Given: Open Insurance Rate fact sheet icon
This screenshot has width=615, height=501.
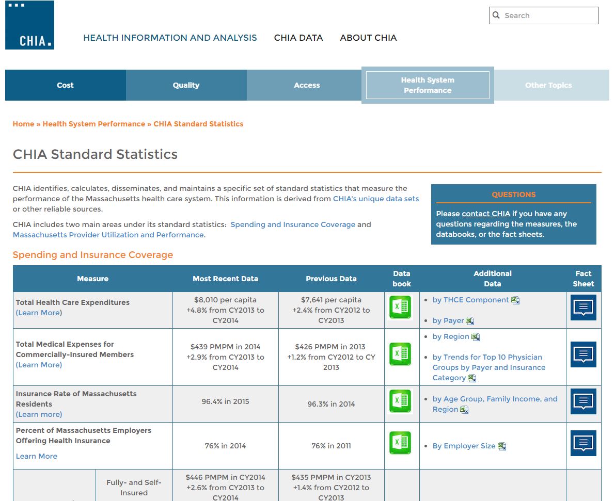Looking at the screenshot, I should (583, 401).
